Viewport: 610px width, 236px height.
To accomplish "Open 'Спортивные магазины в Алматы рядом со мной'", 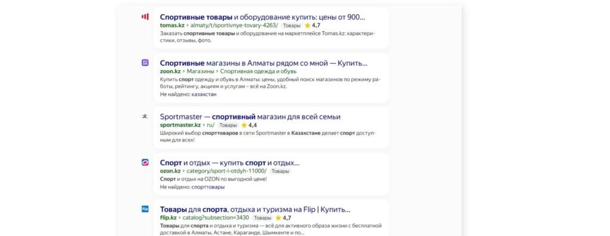I will (263, 63).
